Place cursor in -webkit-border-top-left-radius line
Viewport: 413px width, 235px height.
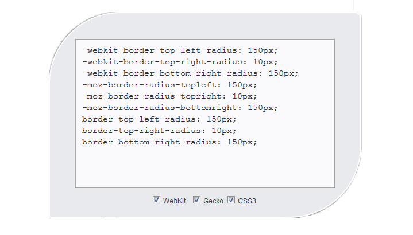tap(180, 50)
